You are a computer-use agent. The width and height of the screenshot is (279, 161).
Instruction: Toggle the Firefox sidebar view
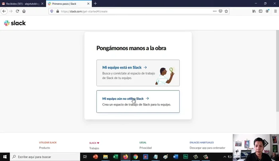point(261,11)
